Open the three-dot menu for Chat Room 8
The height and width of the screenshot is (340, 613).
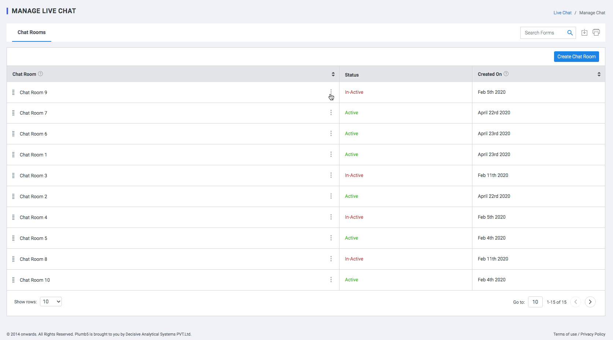(331, 259)
